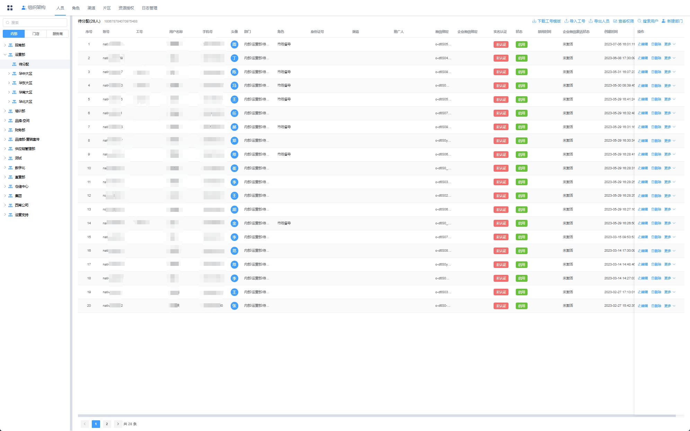This screenshot has height=431, width=690.
Task: Click the 崔 avatar in row 10
Action: pyautogui.click(x=234, y=168)
